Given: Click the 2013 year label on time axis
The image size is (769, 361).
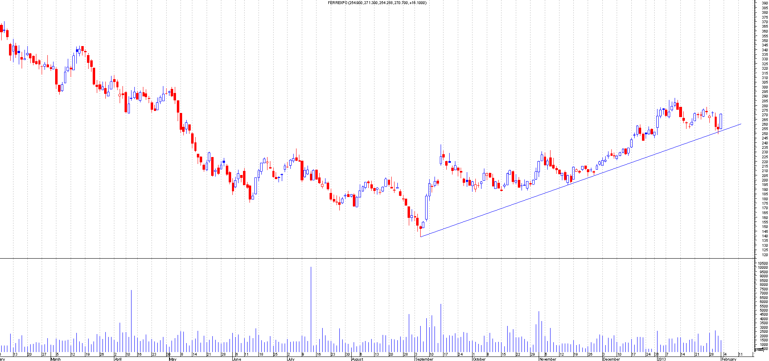Looking at the screenshot, I should 661,359.
